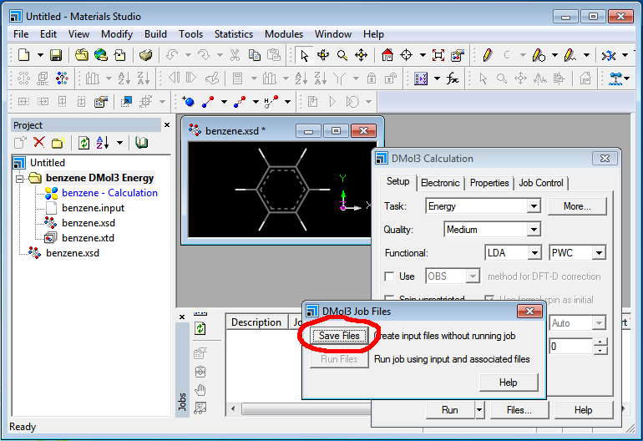Toggle the Use DFT-D correction checkbox

[x=390, y=276]
